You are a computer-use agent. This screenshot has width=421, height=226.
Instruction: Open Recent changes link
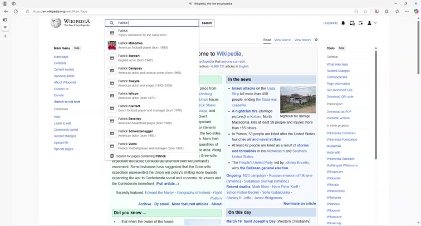(x=65, y=136)
